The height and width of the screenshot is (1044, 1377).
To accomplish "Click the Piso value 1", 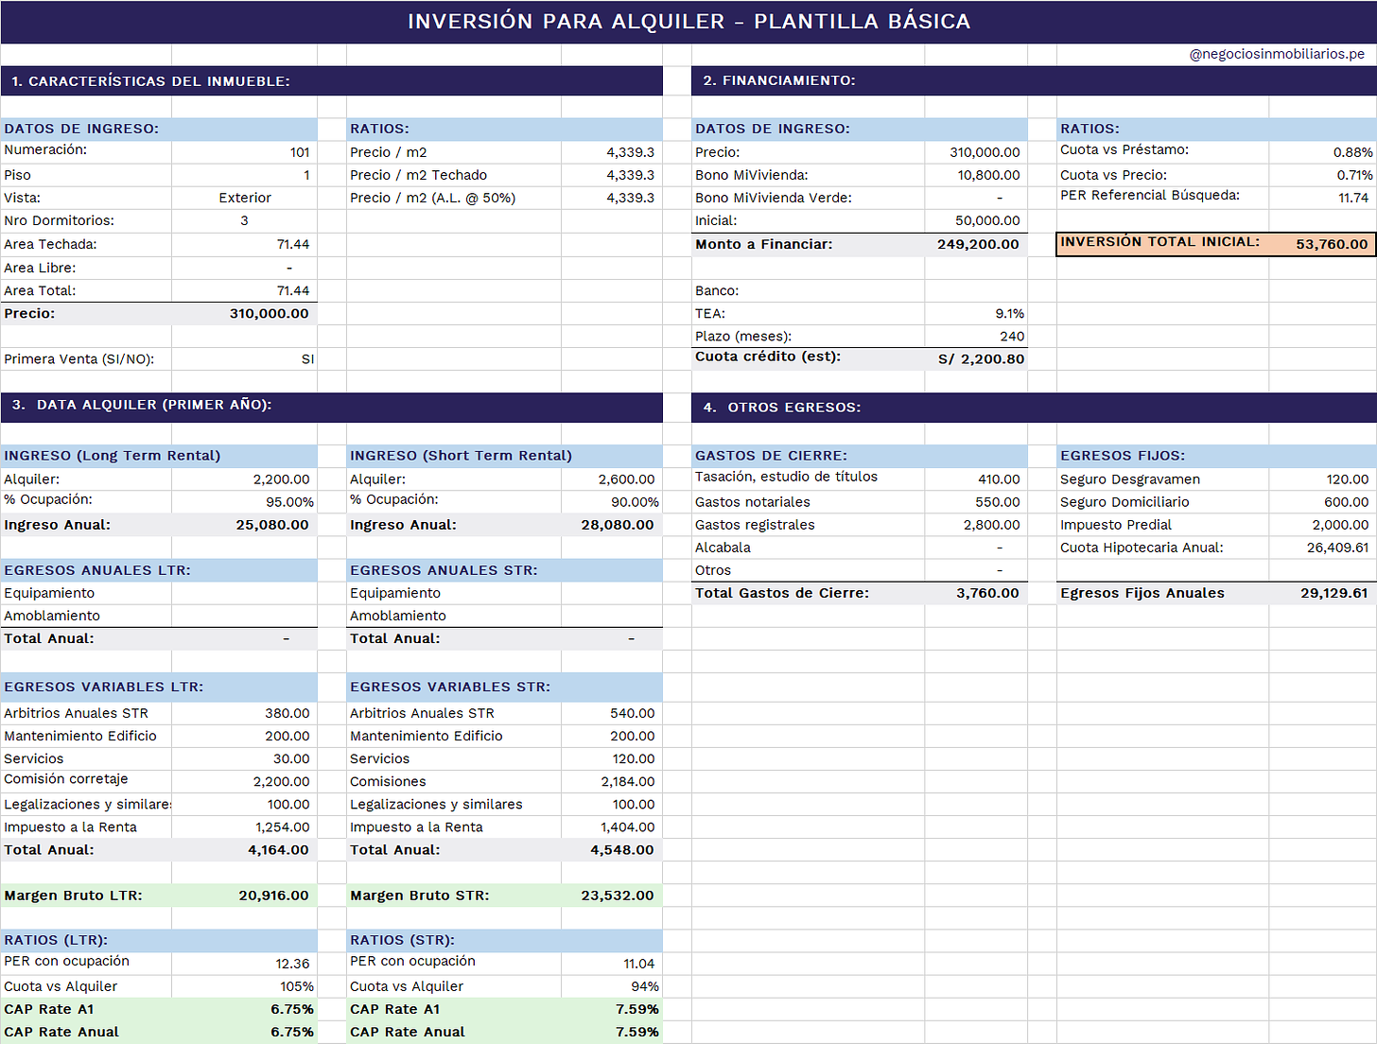I will [x=244, y=175].
